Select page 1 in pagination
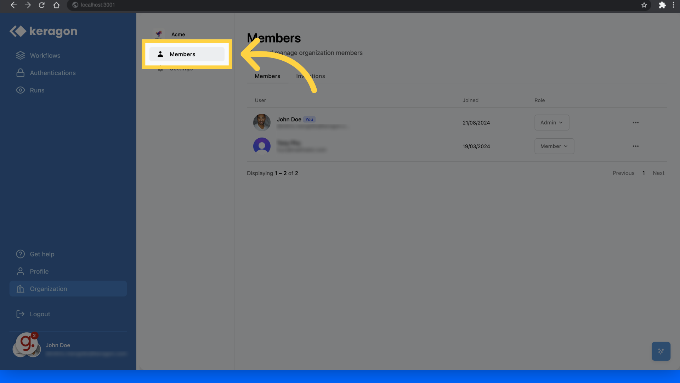The height and width of the screenshot is (383, 680). coord(644,173)
